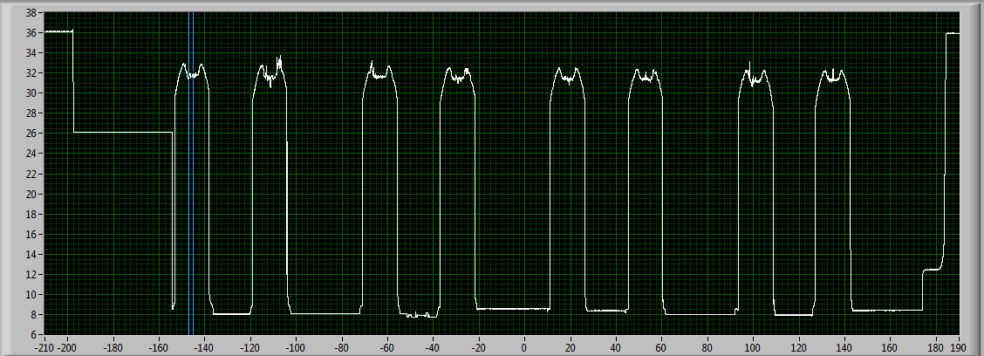Click the Y-axis tick label 14
This screenshot has width=984, height=356.
click(32, 254)
